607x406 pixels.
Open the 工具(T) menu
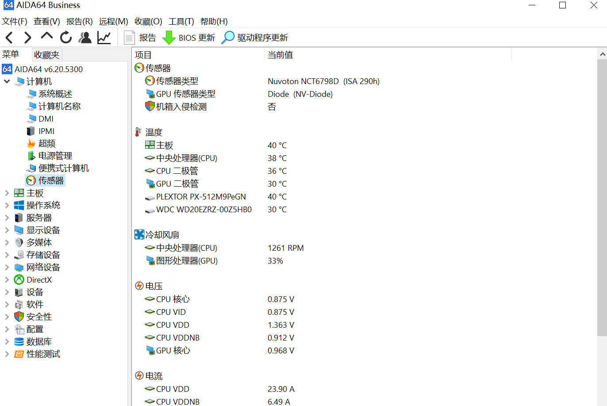pyautogui.click(x=181, y=21)
